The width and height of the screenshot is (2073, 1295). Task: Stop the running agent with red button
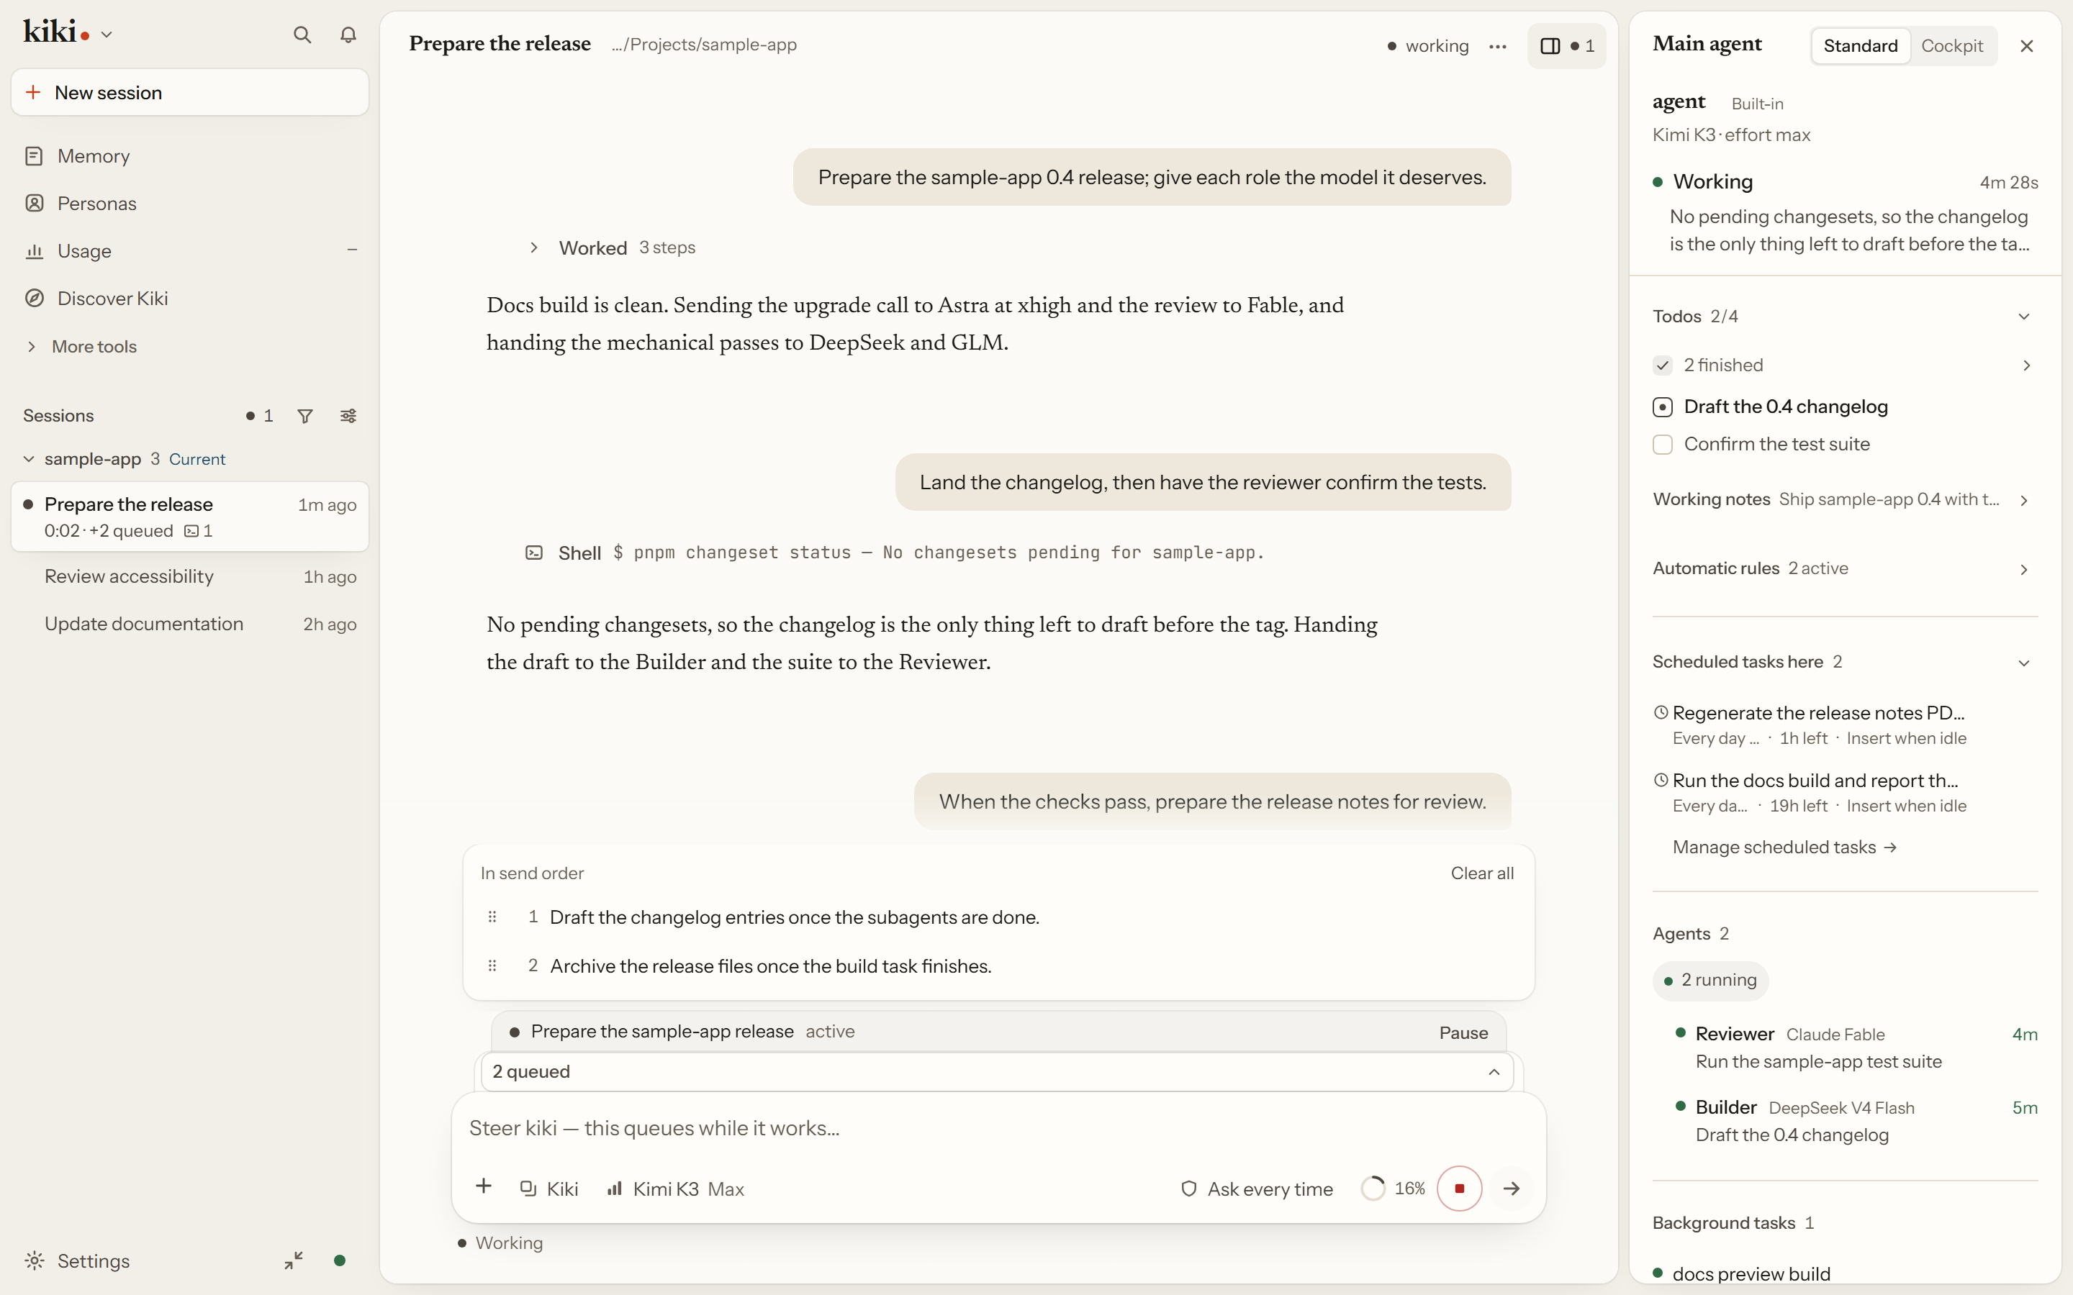tap(1459, 1188)
